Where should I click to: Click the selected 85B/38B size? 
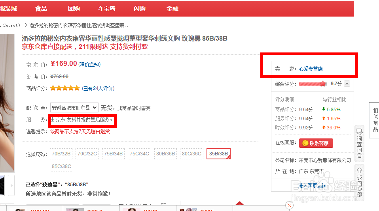pos(218,154)
